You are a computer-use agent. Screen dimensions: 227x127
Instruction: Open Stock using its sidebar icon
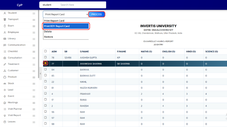[x=5, y=83]
